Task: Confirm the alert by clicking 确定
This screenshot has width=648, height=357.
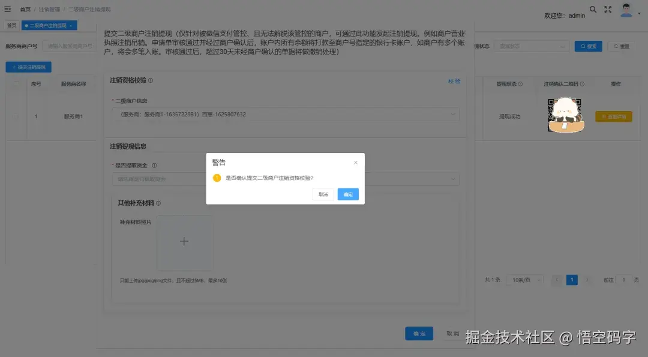Action: coord(348,194)
